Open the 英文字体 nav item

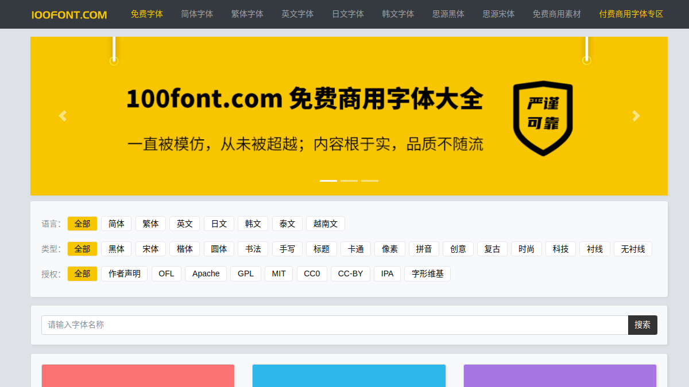[x=297, y=14]
